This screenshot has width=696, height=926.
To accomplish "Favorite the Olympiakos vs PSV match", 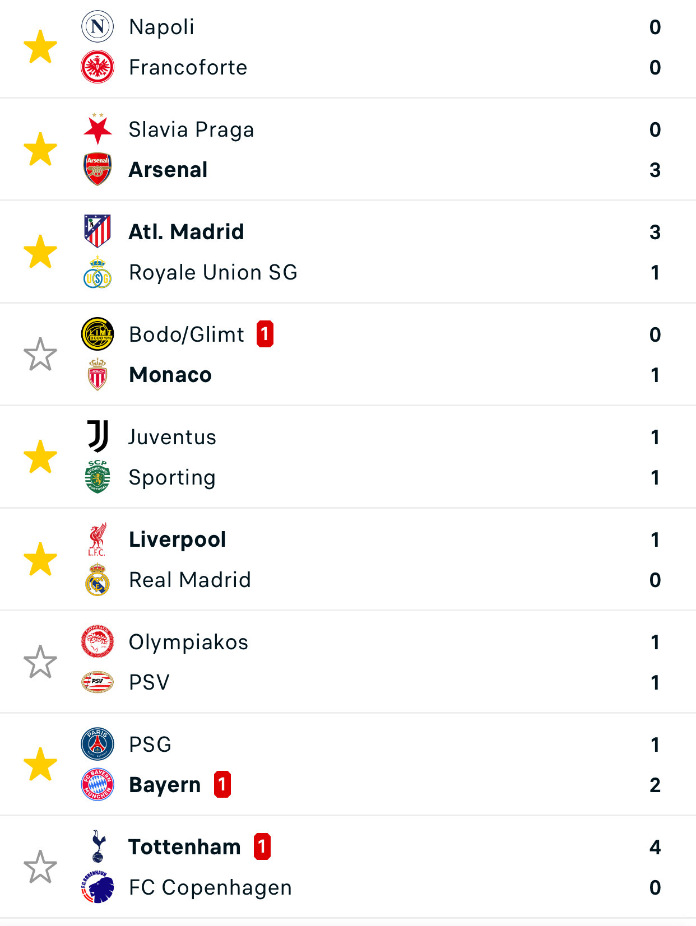I will coord(40,662).
